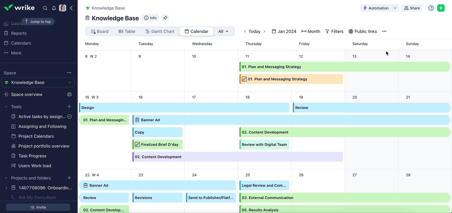452x213 pixels.
Task: Open the All views dropdown
Action: coord(223,31)
